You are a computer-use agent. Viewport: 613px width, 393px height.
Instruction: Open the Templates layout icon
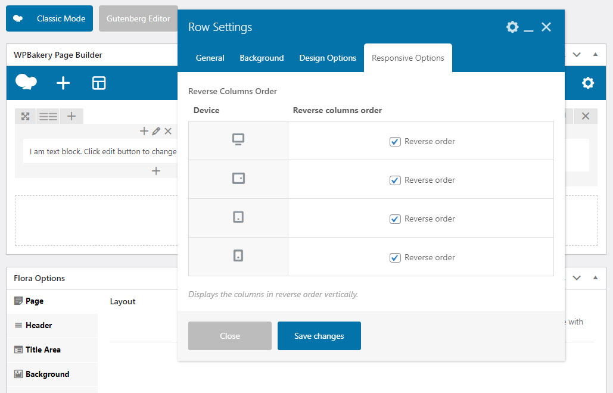99,83
